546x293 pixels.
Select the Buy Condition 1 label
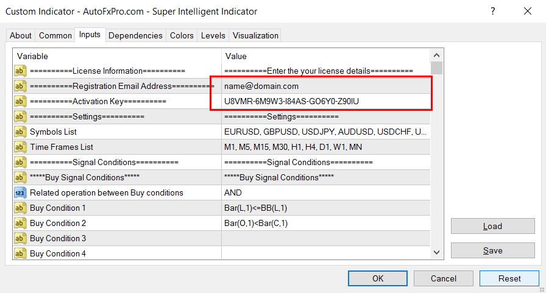58,208
